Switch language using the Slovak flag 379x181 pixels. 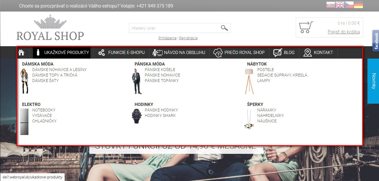coord(330,5)
